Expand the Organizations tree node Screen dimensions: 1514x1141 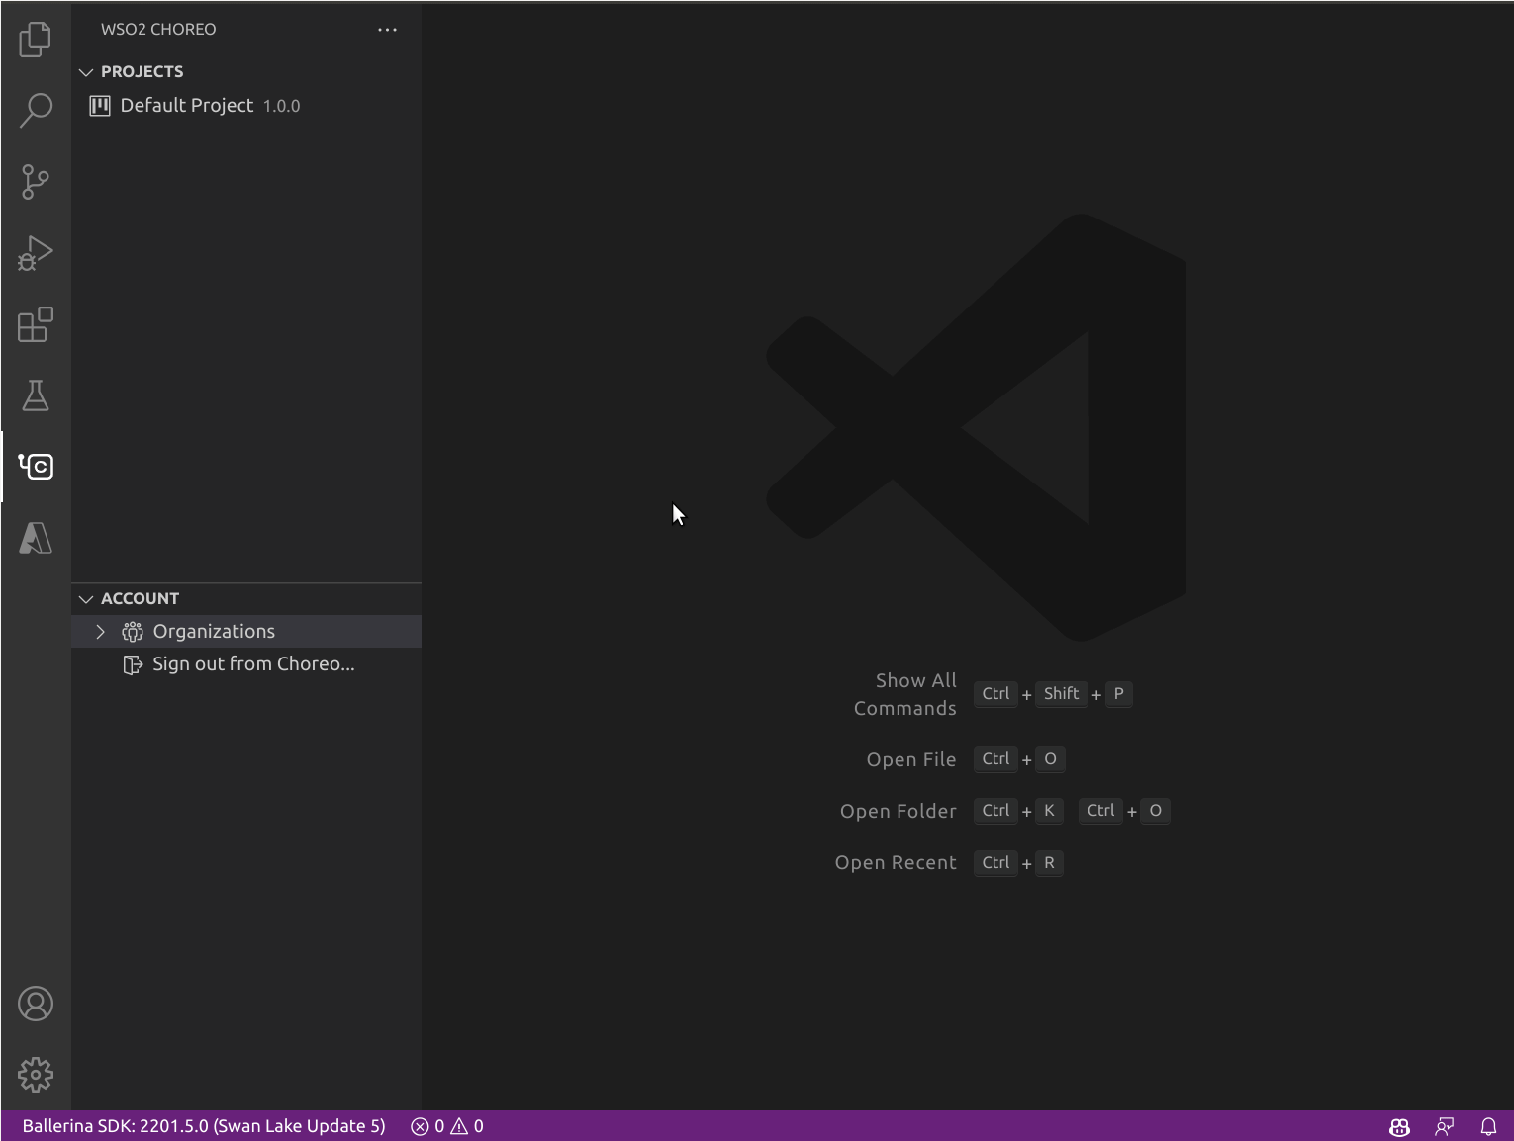coord(100,632)
